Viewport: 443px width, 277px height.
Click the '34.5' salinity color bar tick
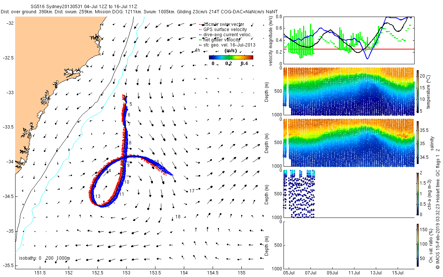click(x=425, y=157)
